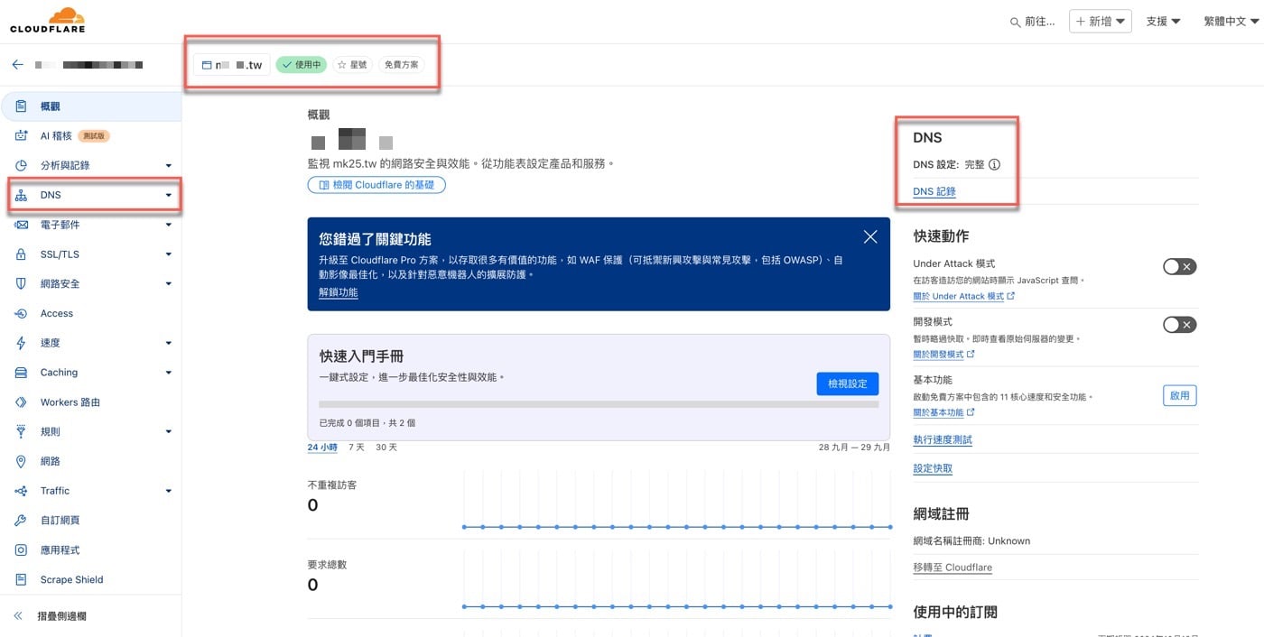Click the 啟用 button for 基本功能
This screenshot has height=637, width=1264.
pos(1179,395)
